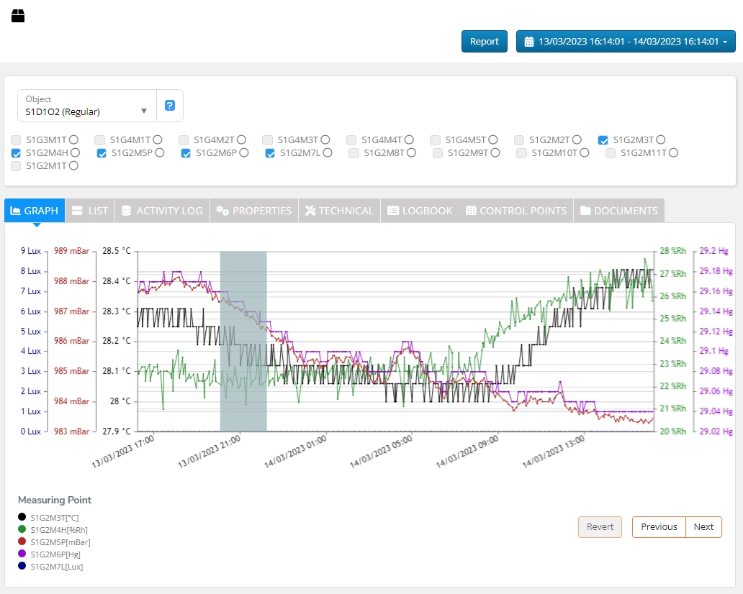Uncheck the S1G2M7L measuring point checkbox
This screenshot has width=743, height=594.
[x=270, y=153]
